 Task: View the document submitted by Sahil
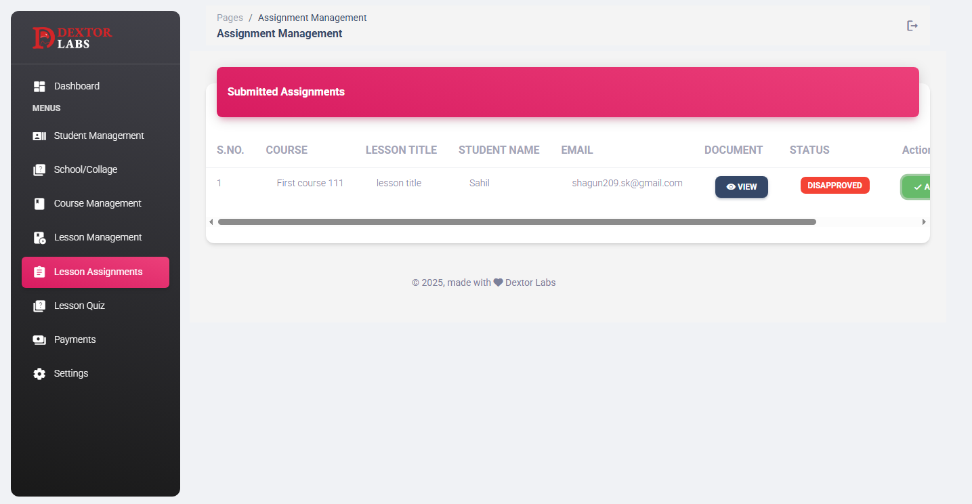[741, 187]
